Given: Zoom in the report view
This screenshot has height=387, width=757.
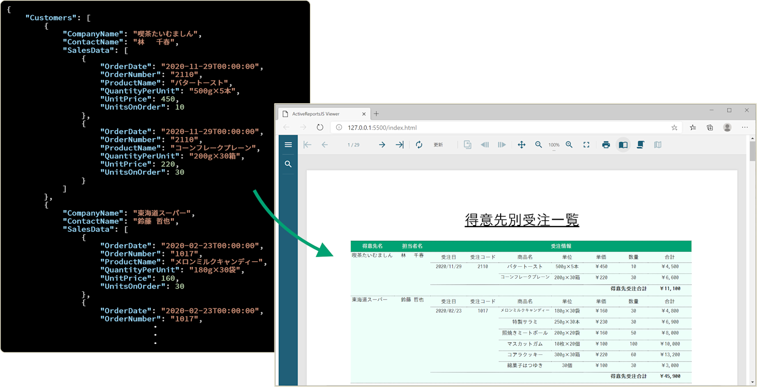Looking at the screenshot, I should click(569, 145).
